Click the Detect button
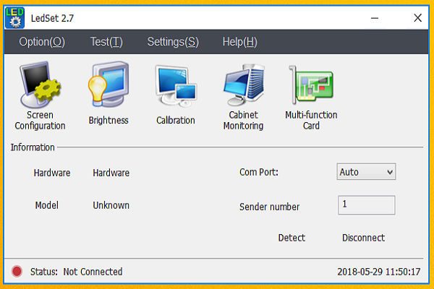This screenshot has height=289, width=434. click(x=292, y=238)
